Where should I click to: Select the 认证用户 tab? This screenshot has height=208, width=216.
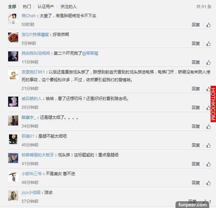pos(46,6)
